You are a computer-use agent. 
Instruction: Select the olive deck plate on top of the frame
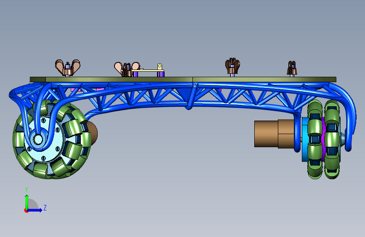click(183, 80)
